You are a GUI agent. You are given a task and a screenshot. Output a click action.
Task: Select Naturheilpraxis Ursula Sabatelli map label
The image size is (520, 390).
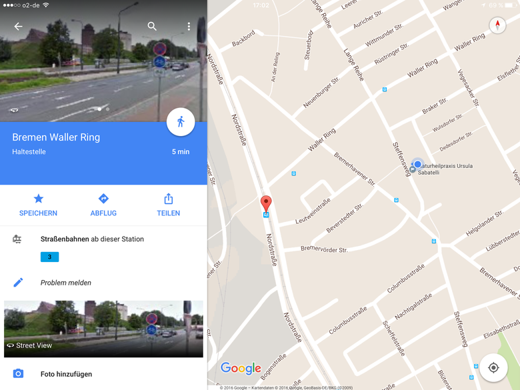coord(445,169)
